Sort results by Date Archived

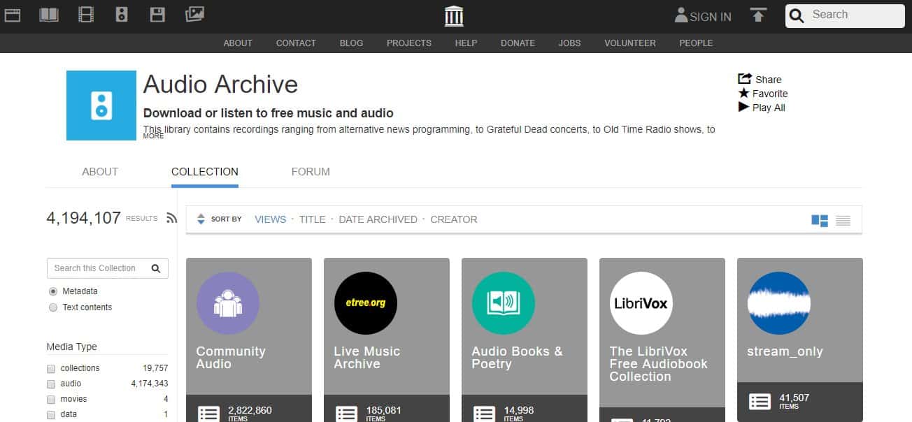378,219
